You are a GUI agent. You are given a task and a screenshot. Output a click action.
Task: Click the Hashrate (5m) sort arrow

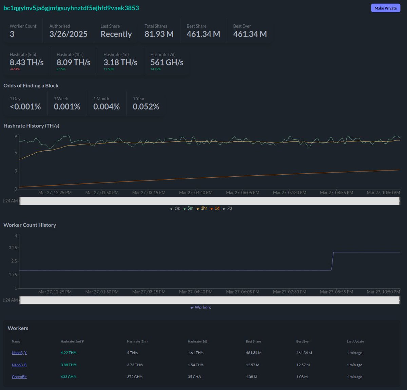(x=83, y=342)
